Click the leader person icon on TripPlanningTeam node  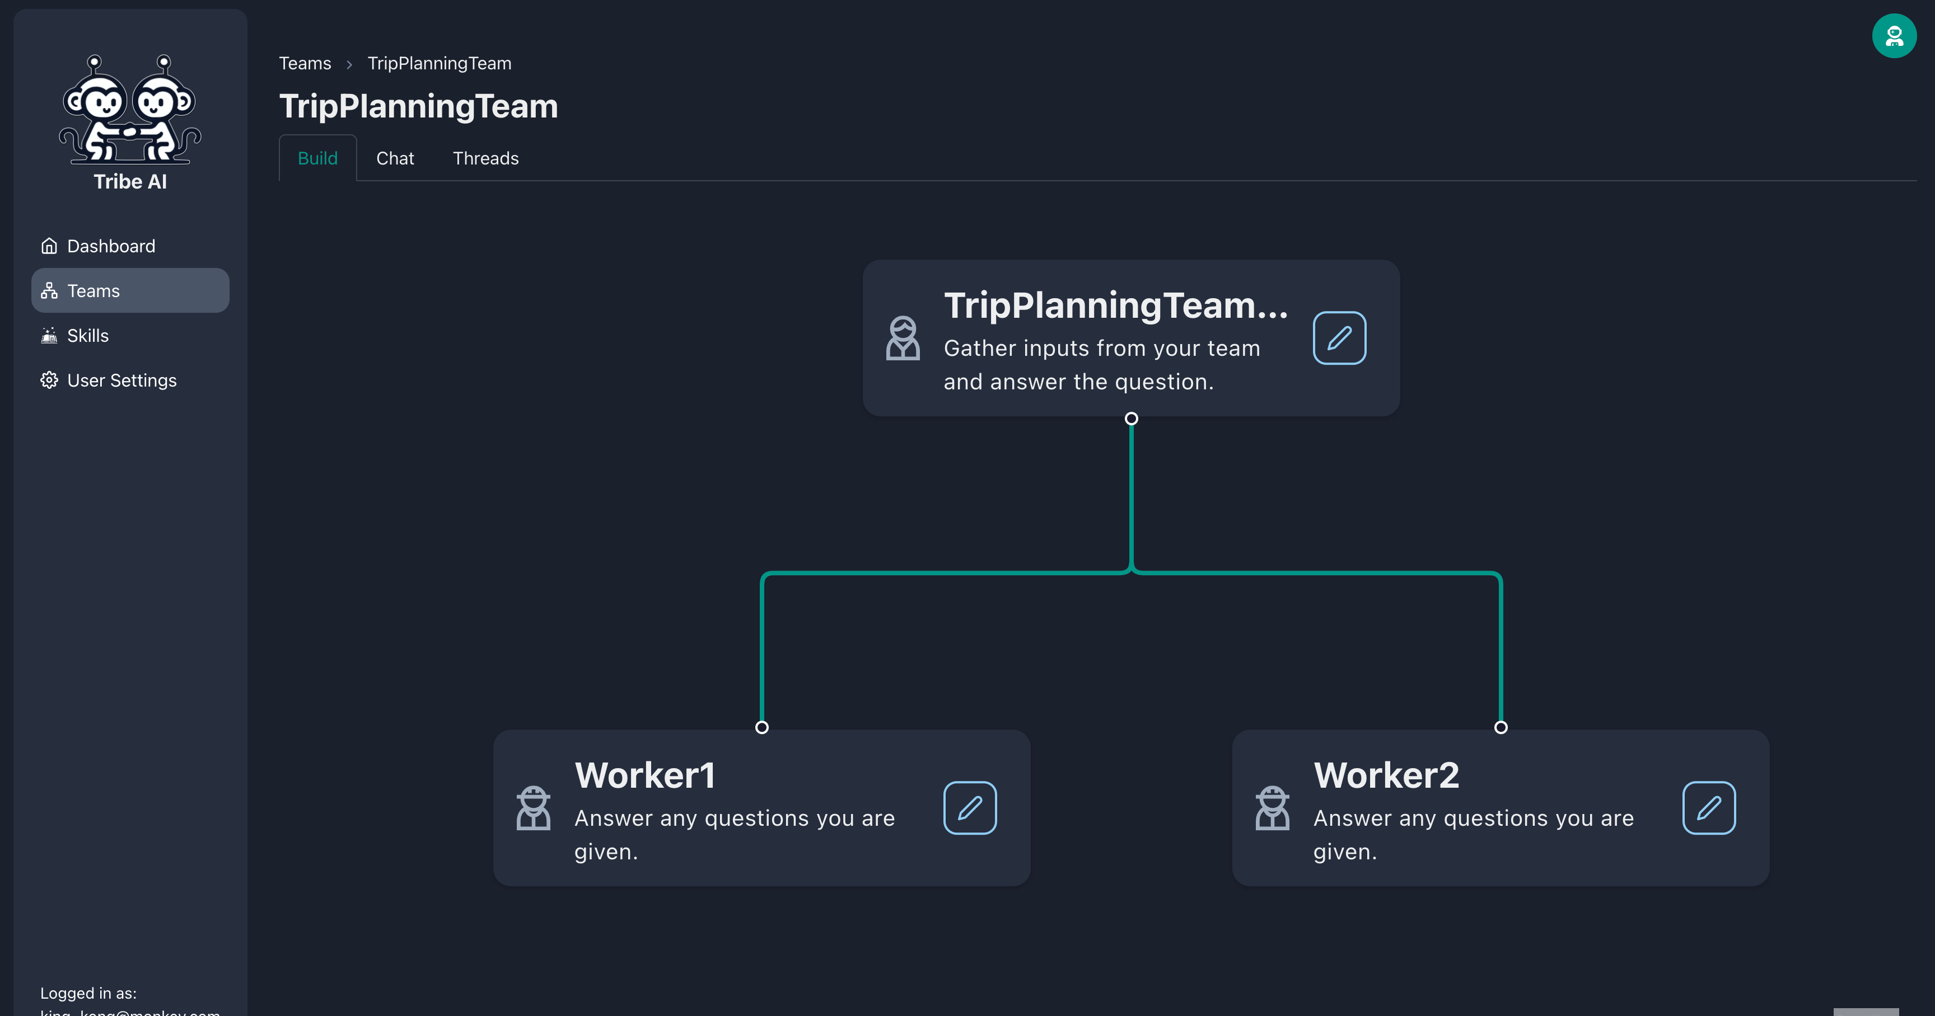click(902, 338)
